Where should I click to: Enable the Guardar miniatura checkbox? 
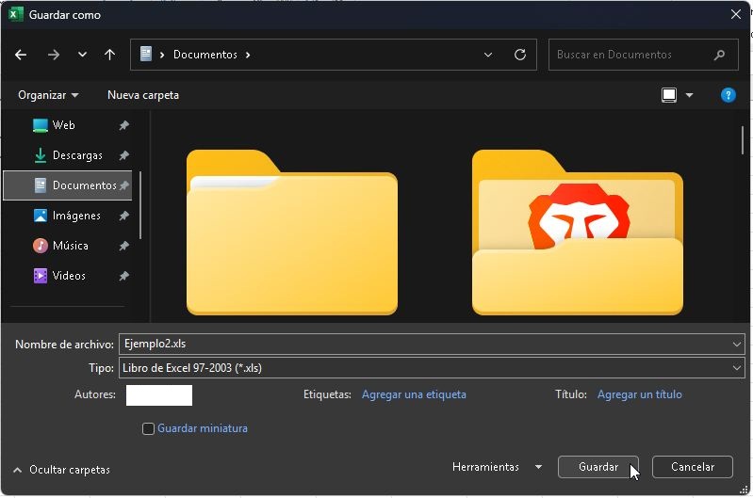[x=148, y=429]
